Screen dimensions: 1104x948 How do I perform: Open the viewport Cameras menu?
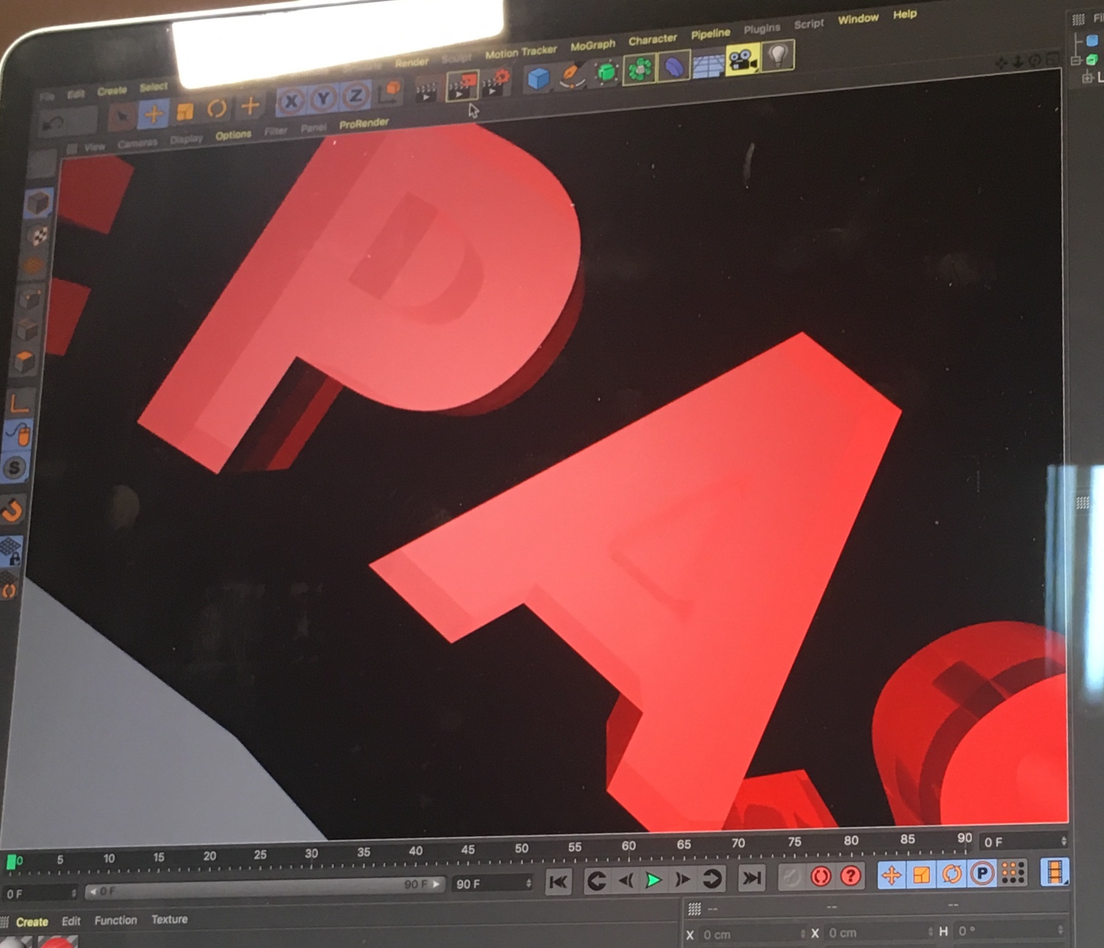[137, 144]
